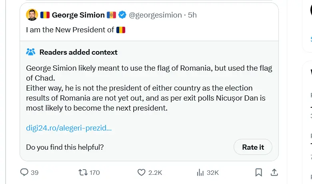Screen dimensions: 312x184
Task: Click the flag emoji before George Simion's name
Action: [x=45, y=15]
